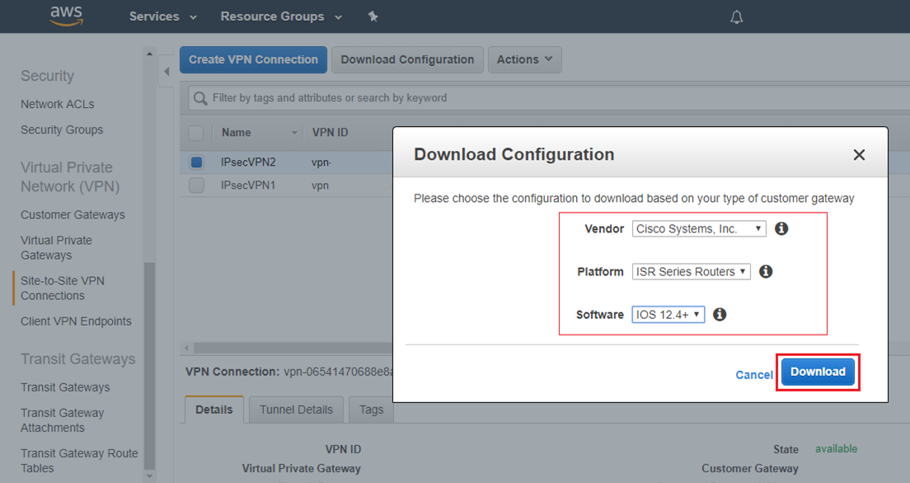Close the Download Configuration dialog with X
The image size is (910, 483).
coord(859,155)
